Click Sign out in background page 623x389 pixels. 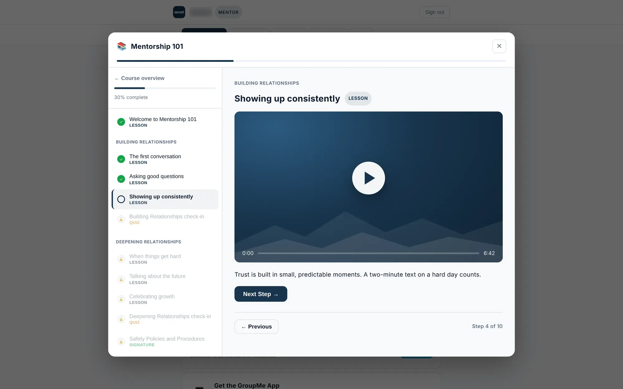(435, 12)
